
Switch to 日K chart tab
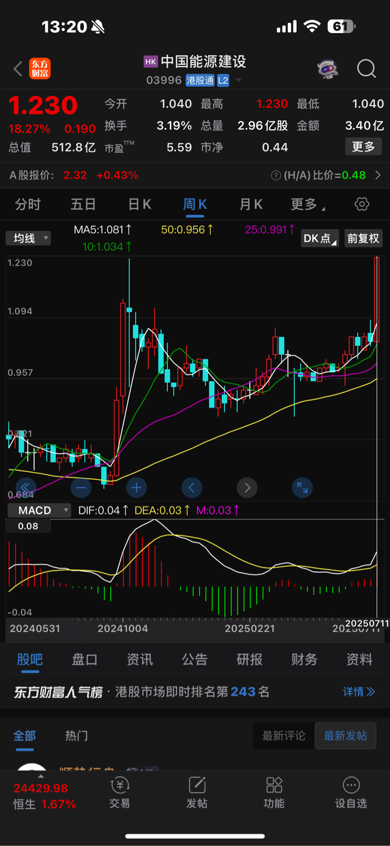(139, 204)
